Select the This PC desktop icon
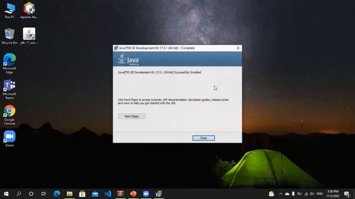 pos(9,11)
